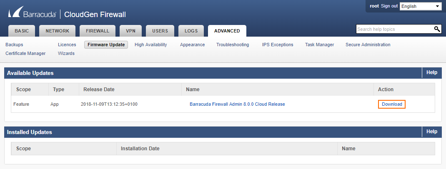Click Help in Installed Updates header
The width and height of the screenshot is (446, 169).
coord(431,132)
